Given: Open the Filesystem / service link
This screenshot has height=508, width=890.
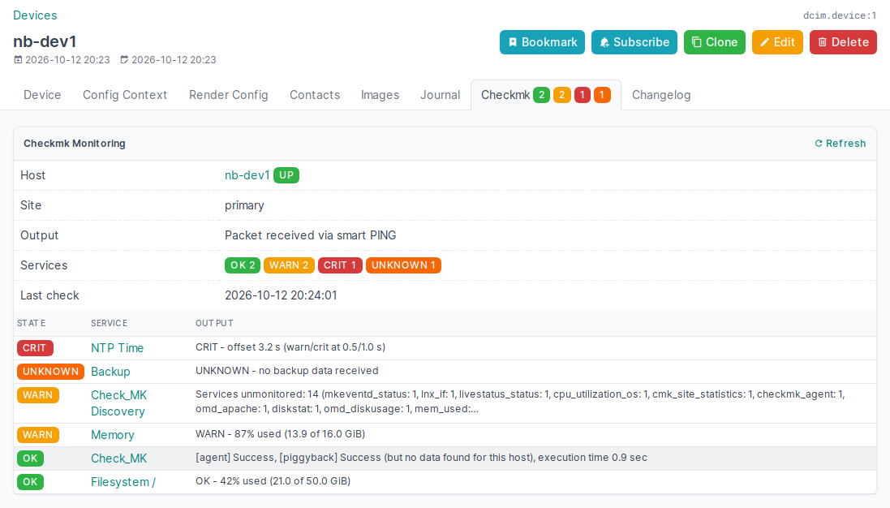Looking at the screenshot, I should coord(123,482).
